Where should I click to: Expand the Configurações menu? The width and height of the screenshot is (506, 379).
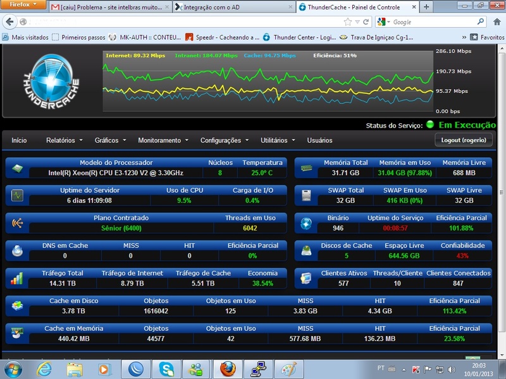click(x=225, y=140)
